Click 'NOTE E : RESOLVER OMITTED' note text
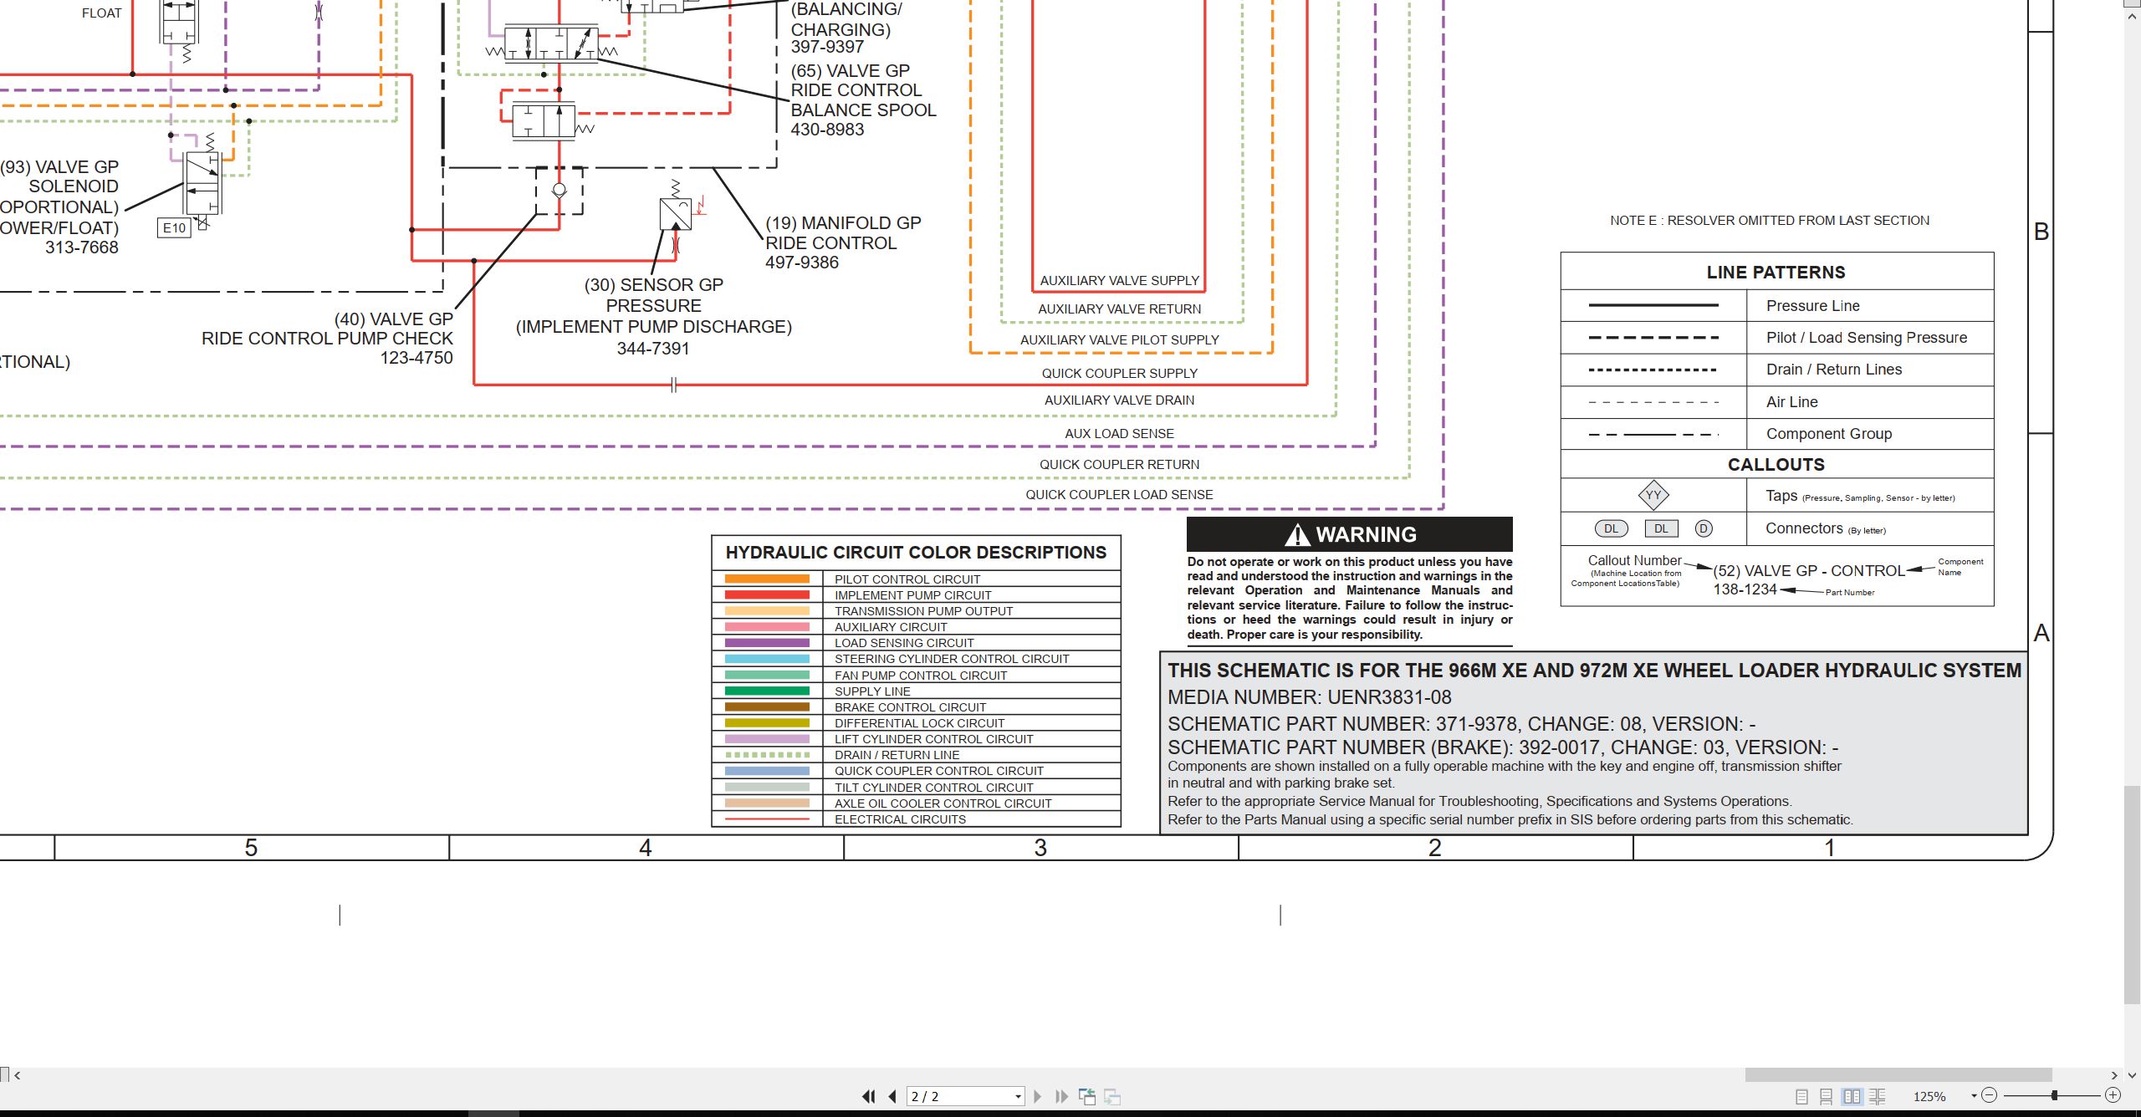 (x=1770, y=221)
